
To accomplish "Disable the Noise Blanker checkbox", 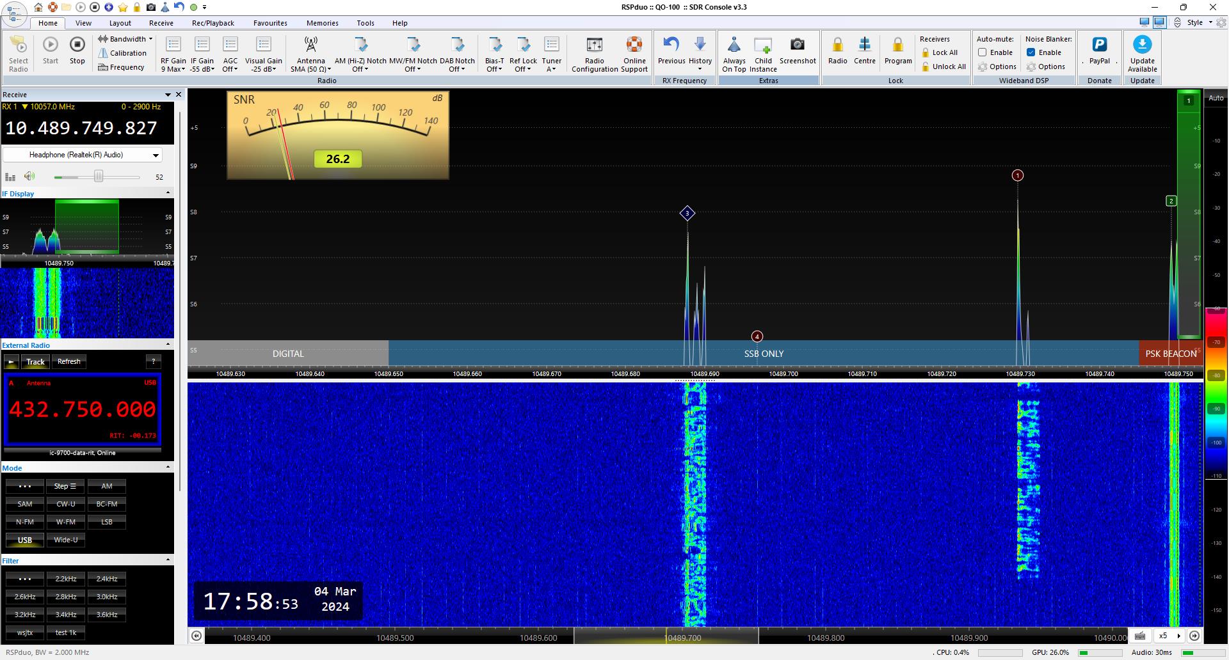I will pyautogui.click(x=1031, y=52).
